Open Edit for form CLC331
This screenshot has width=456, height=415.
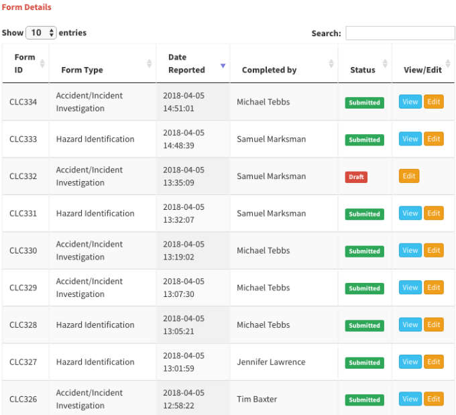pyautogui.click(x=434, y=213)
